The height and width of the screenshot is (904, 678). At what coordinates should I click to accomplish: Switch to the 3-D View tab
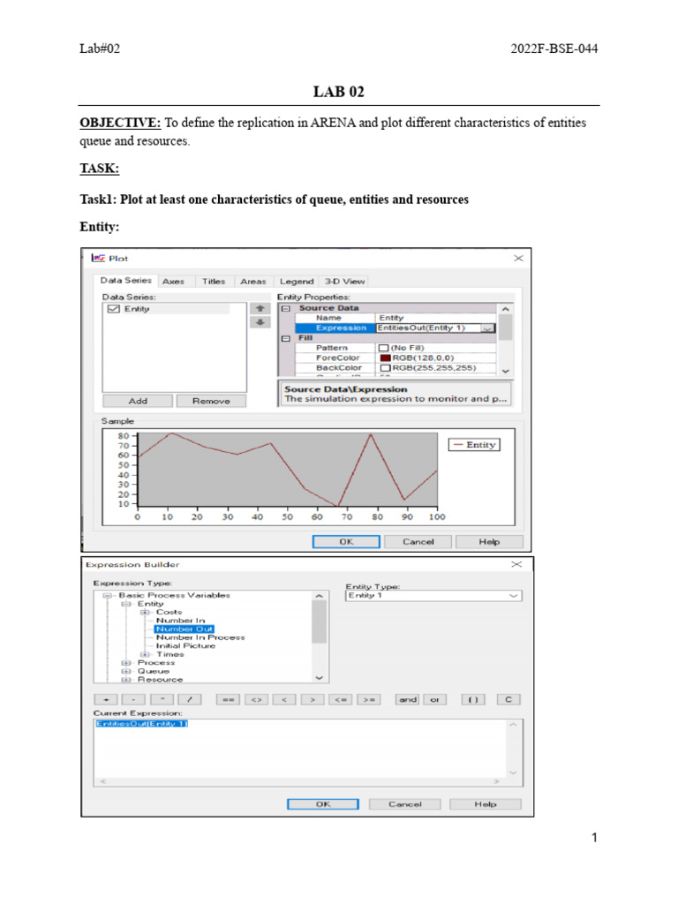click(344, 282)
